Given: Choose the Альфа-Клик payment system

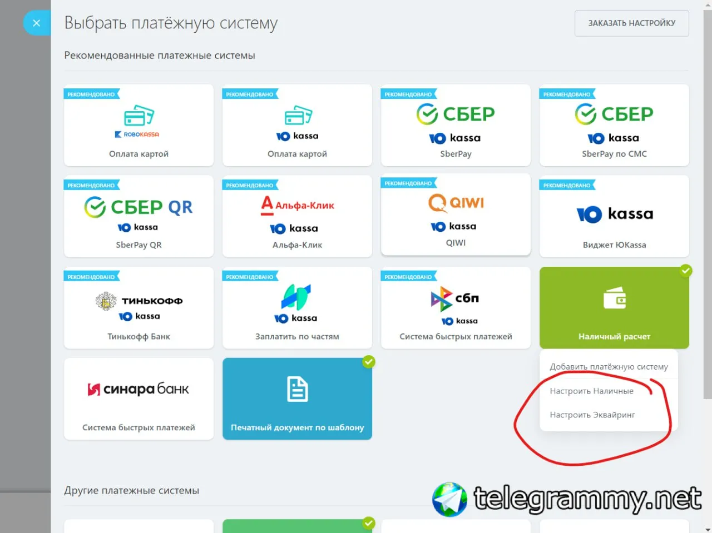Looking at the screenshot, I should click(x=297, y=216).
